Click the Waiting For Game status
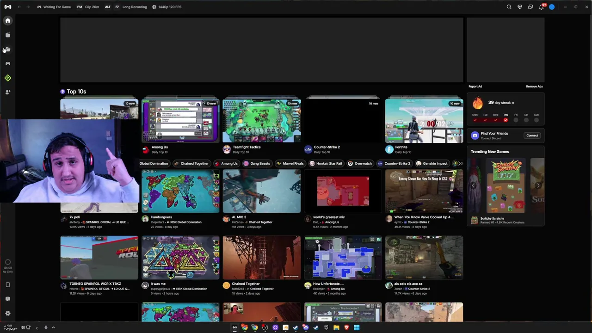Screen dimensions: 592x333 point(54,7)
